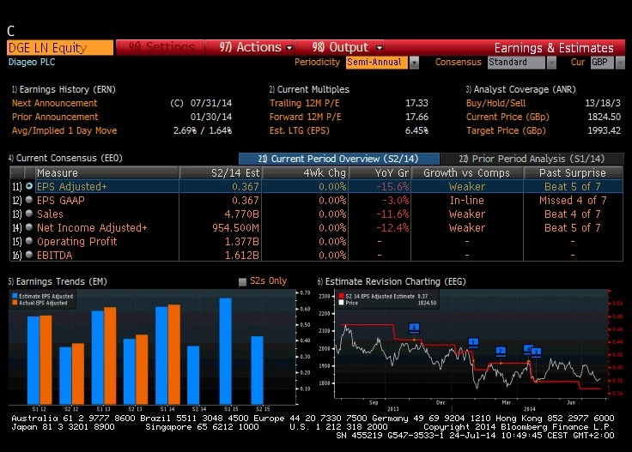
Task: Click revision marker 2 on the chart
Action: [501, 351]
